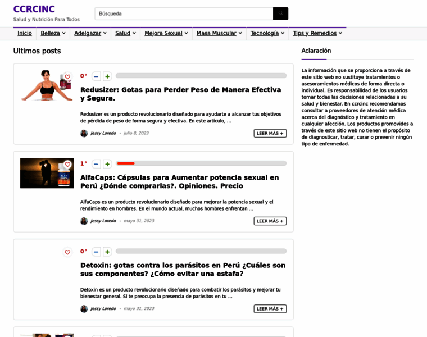Favorite the Detoxin post with heart icon
This screenshot has height=337, width=427.
pos(67,252)
